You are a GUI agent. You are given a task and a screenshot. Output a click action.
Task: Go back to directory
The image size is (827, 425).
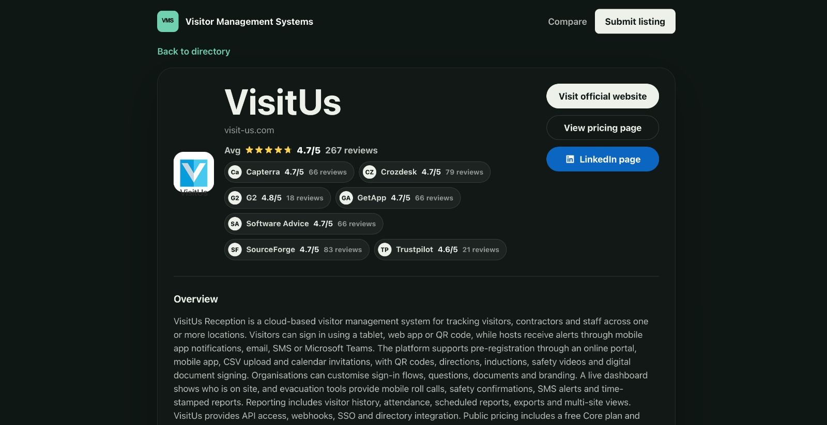pyautogui.click(x=194, y=51)
